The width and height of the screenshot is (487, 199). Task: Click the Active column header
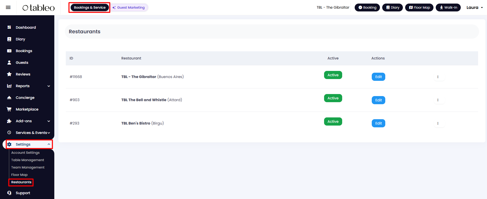(x=333, y=58)
